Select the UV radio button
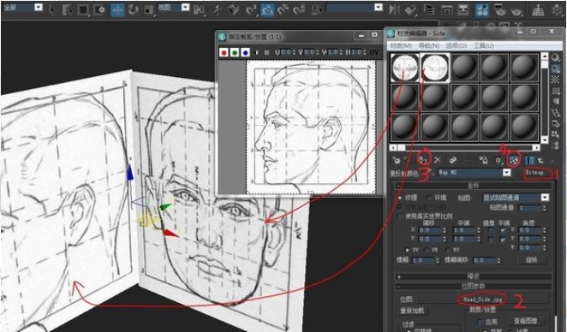Viewport: 567px width, 332px height. point(408,250)
